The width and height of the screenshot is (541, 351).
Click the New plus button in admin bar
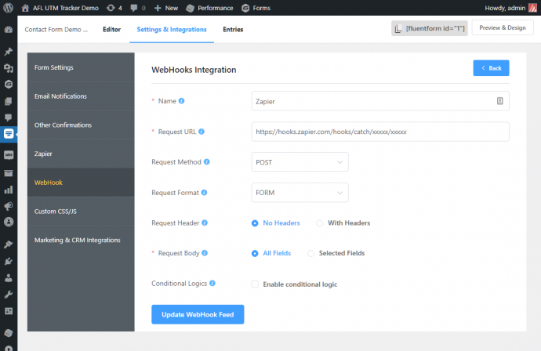(166, 8)
